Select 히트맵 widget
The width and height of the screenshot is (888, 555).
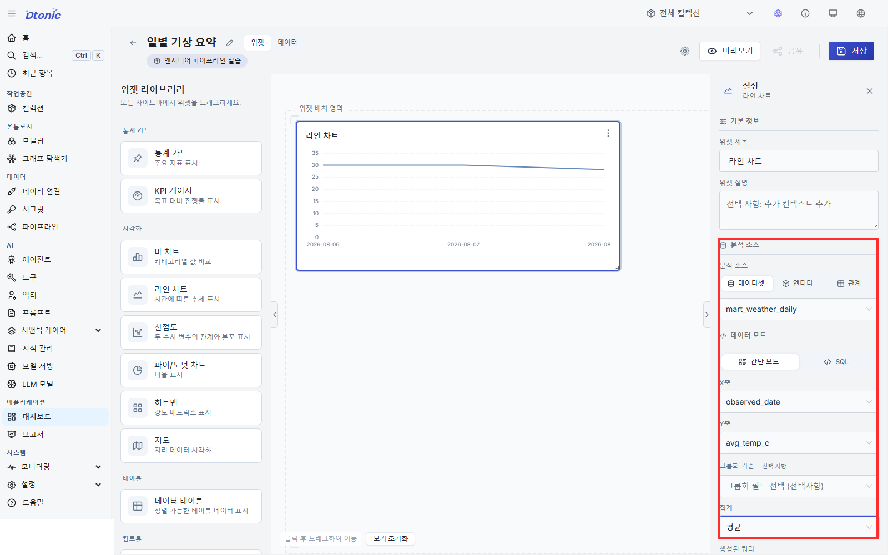pos(191,408)
